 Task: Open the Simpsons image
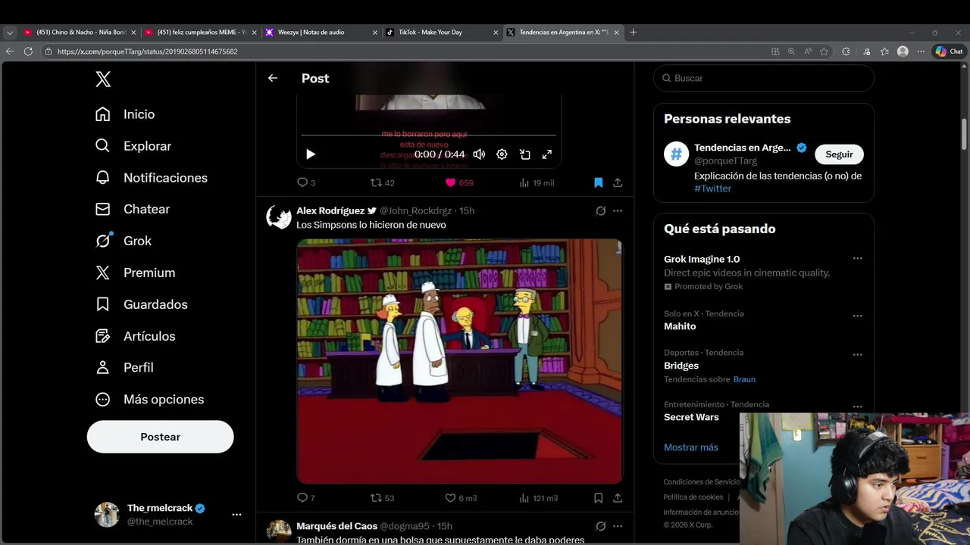[459, 361]
